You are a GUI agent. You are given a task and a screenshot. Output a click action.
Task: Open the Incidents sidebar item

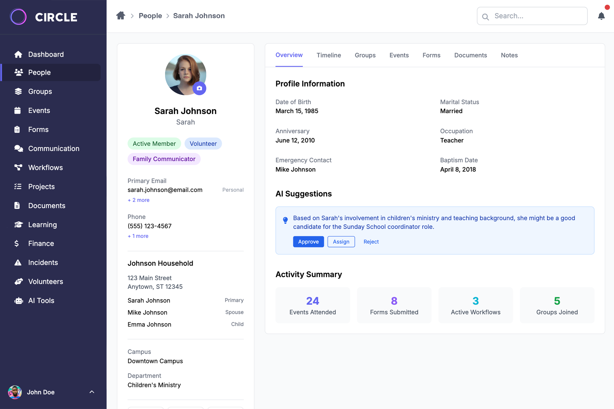[43, 263]
